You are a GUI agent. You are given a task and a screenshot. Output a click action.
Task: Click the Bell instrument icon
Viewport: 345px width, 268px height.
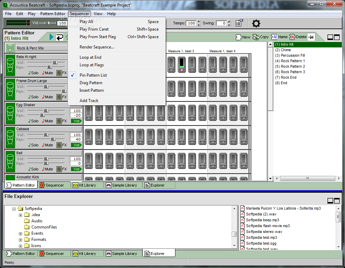(10, 161)
